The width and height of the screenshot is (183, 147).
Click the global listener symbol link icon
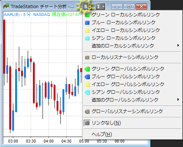(x=87, y=111)
